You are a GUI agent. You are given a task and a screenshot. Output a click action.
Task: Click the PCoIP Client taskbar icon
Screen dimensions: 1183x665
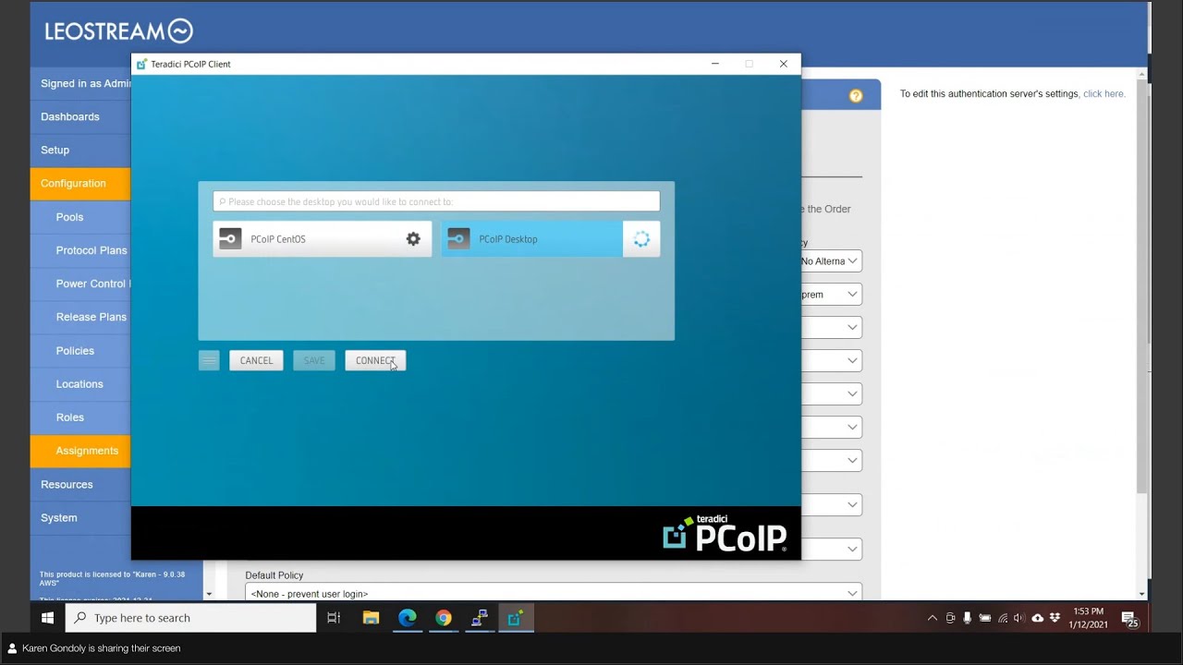[516, 618]
